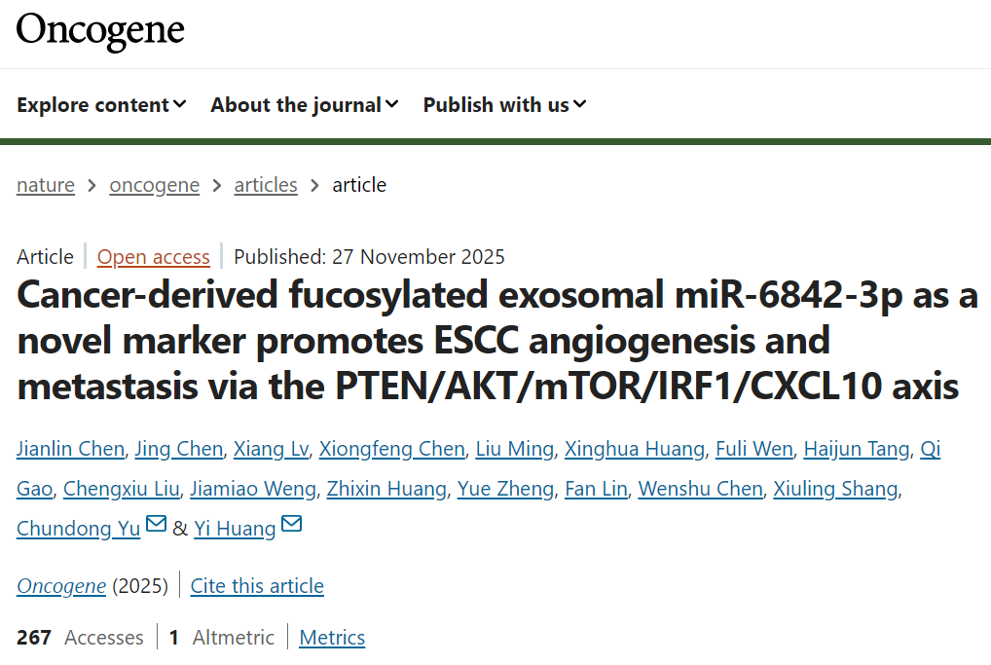View author Xinghua Huang's info
The width and height of the screenshot is (991, 665).
(635, 449)
